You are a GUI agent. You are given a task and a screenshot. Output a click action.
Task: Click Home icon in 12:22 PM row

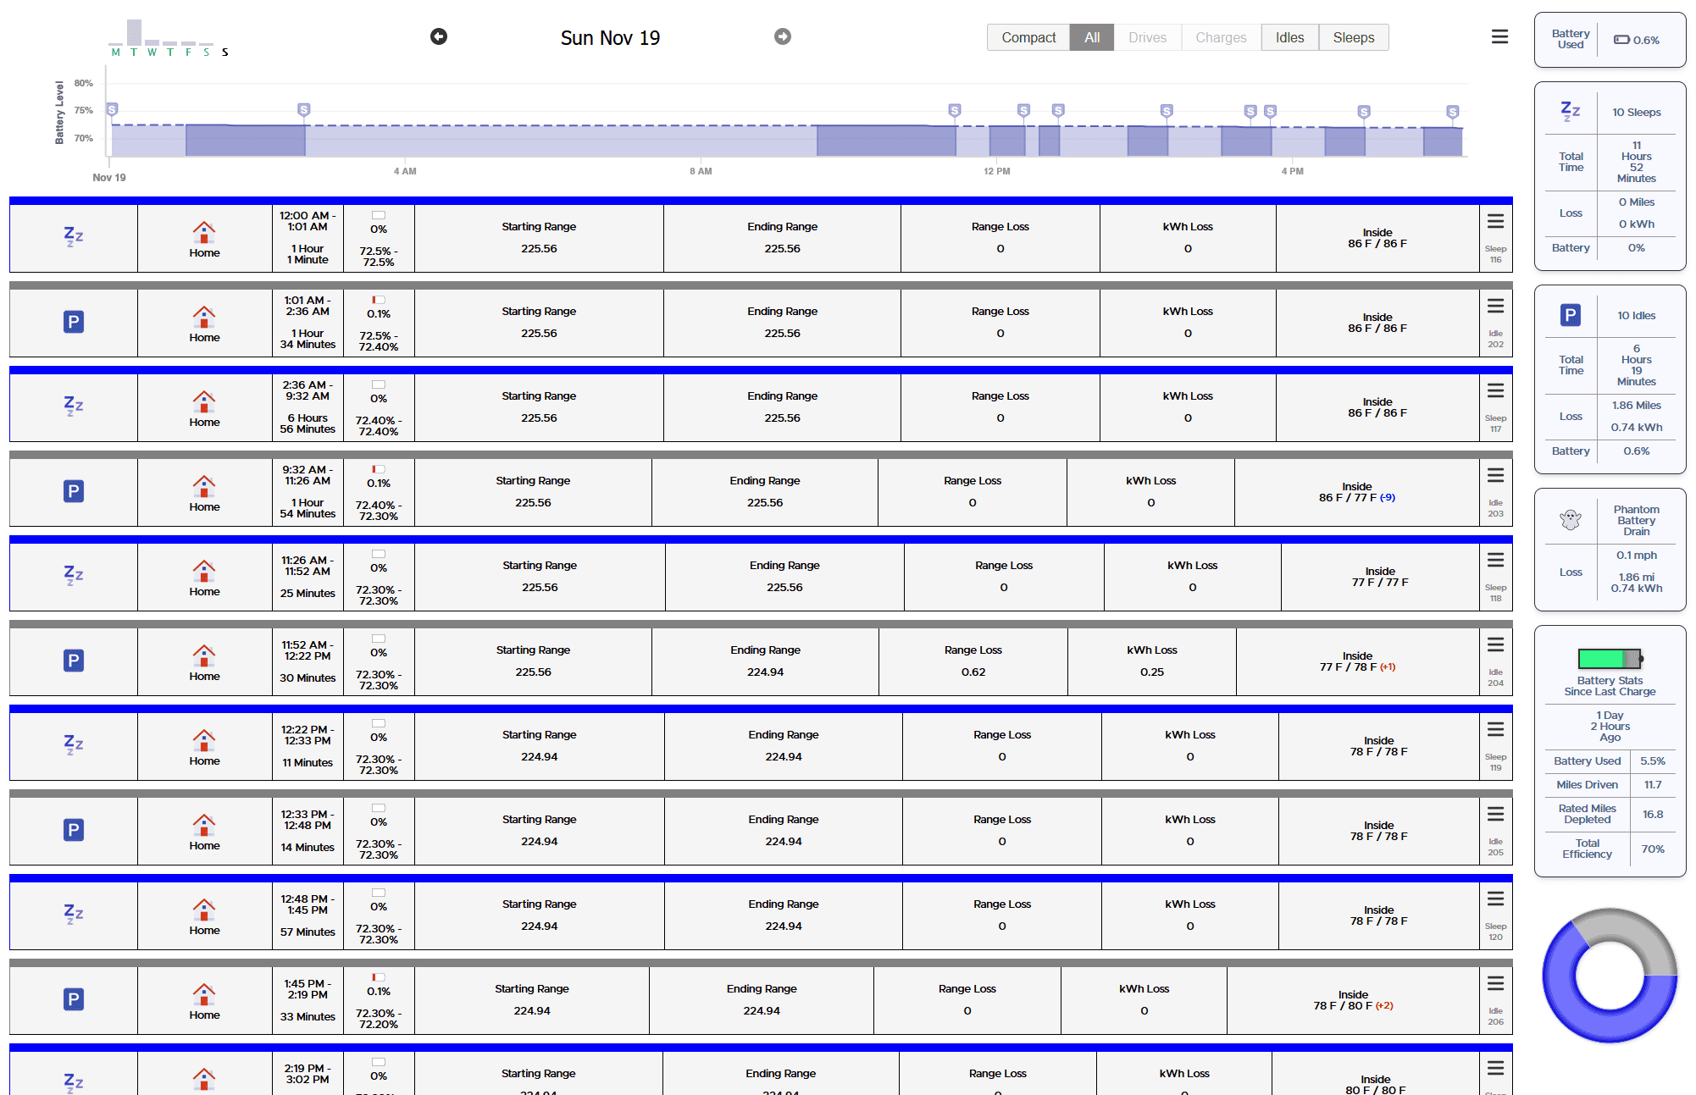point(204,740)
